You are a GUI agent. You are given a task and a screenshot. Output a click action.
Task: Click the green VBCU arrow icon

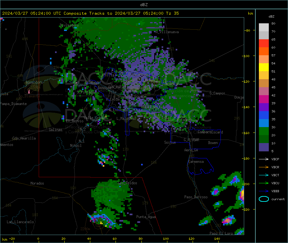[264, 183]
